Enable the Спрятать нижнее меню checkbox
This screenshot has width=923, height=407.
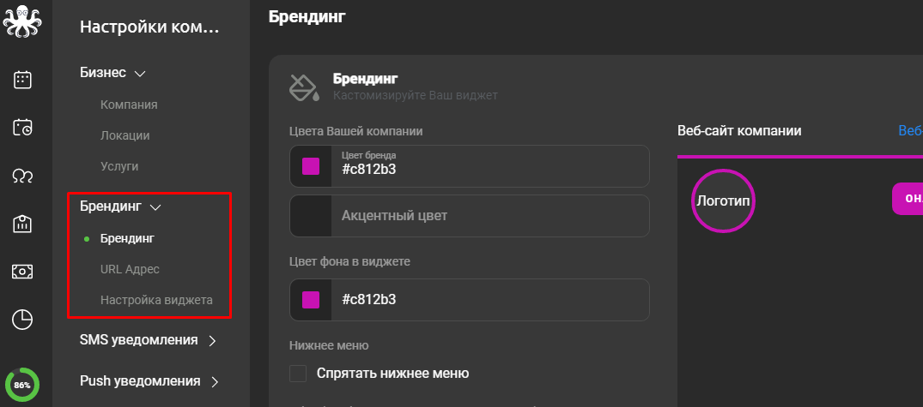click(x=298, y=373)
